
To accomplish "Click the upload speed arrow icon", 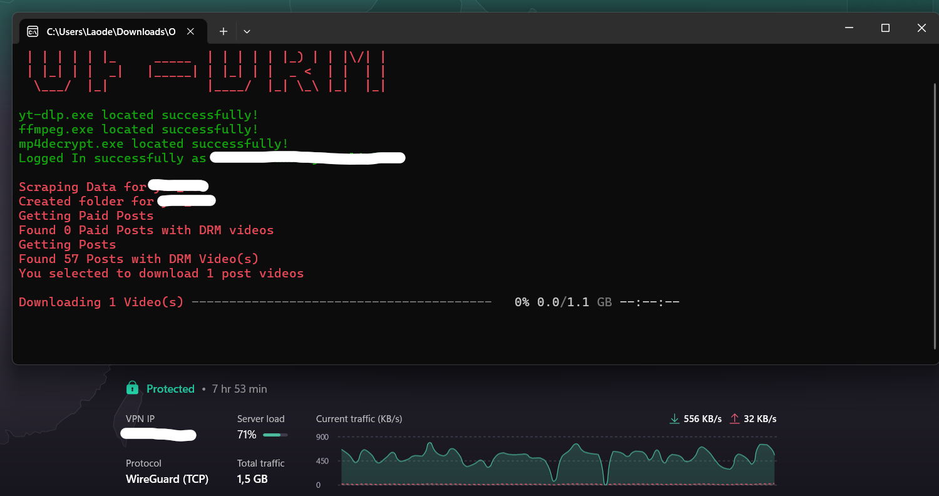I will point(735,419).
